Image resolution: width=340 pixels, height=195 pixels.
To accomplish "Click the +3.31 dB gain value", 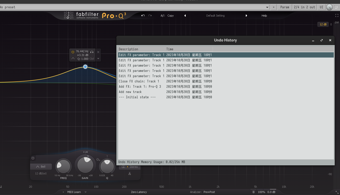I will click(x=83, y=55).
